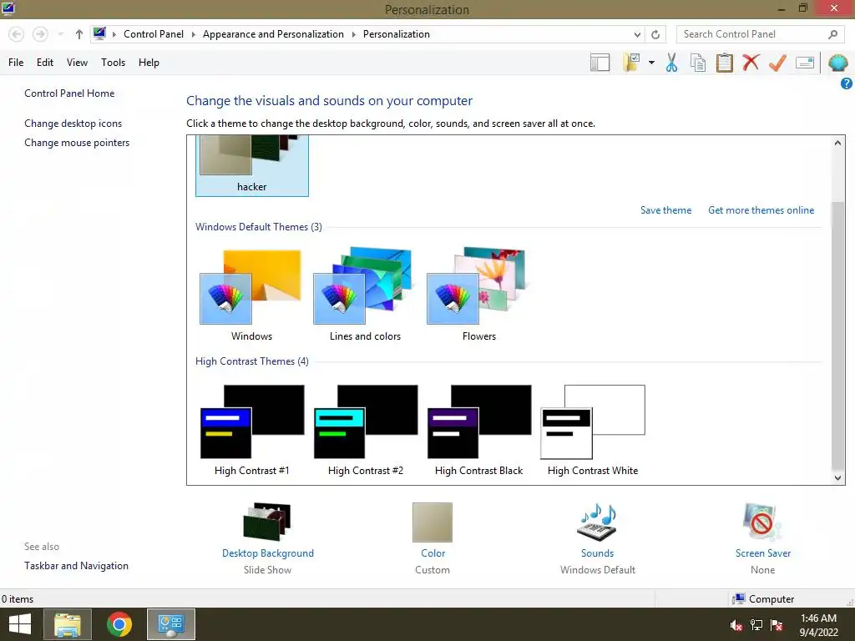The width and height of the screenshot is (855, 641).
Task: Open the blue Help question mark
Action: 847,83
